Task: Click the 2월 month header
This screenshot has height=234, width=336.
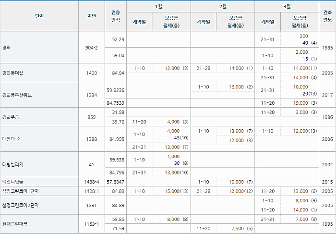Action: pyautogui.click(x=223, y=7)
